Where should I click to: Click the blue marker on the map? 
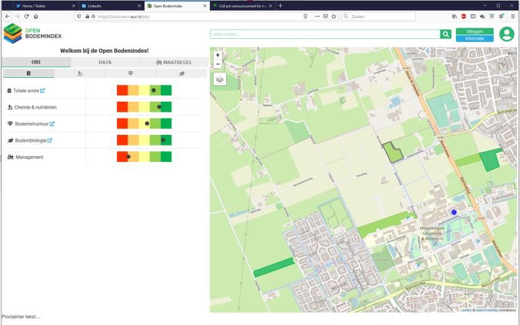(x=454, y=212)
